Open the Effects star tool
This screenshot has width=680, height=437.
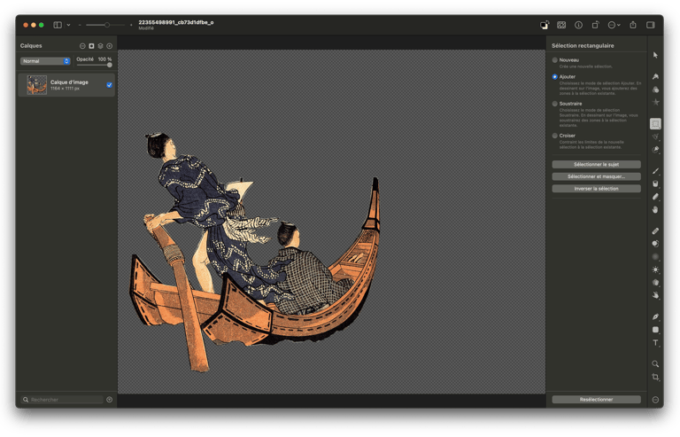[655, 102]
